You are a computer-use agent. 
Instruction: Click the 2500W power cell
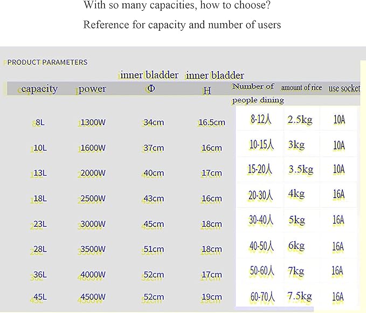[93, 199]
